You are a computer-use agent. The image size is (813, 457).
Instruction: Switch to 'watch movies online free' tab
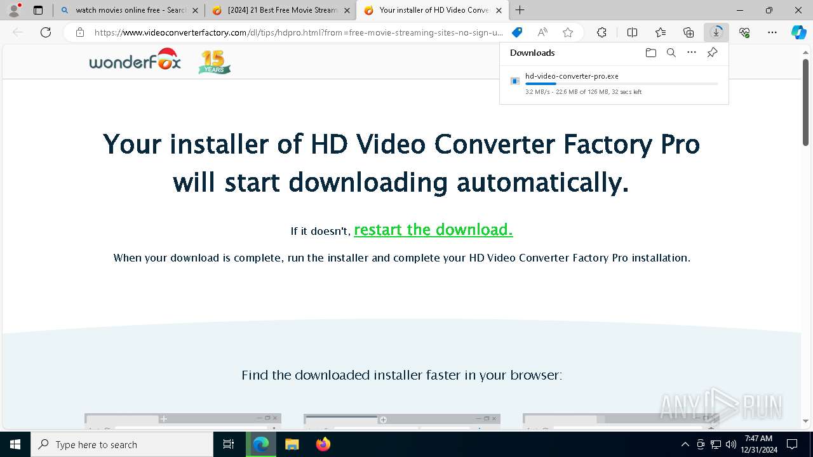pos(130,10)
